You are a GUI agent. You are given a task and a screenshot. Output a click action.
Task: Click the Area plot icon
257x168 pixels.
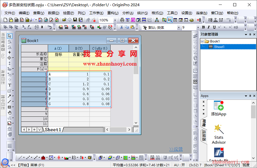point(66,158)
